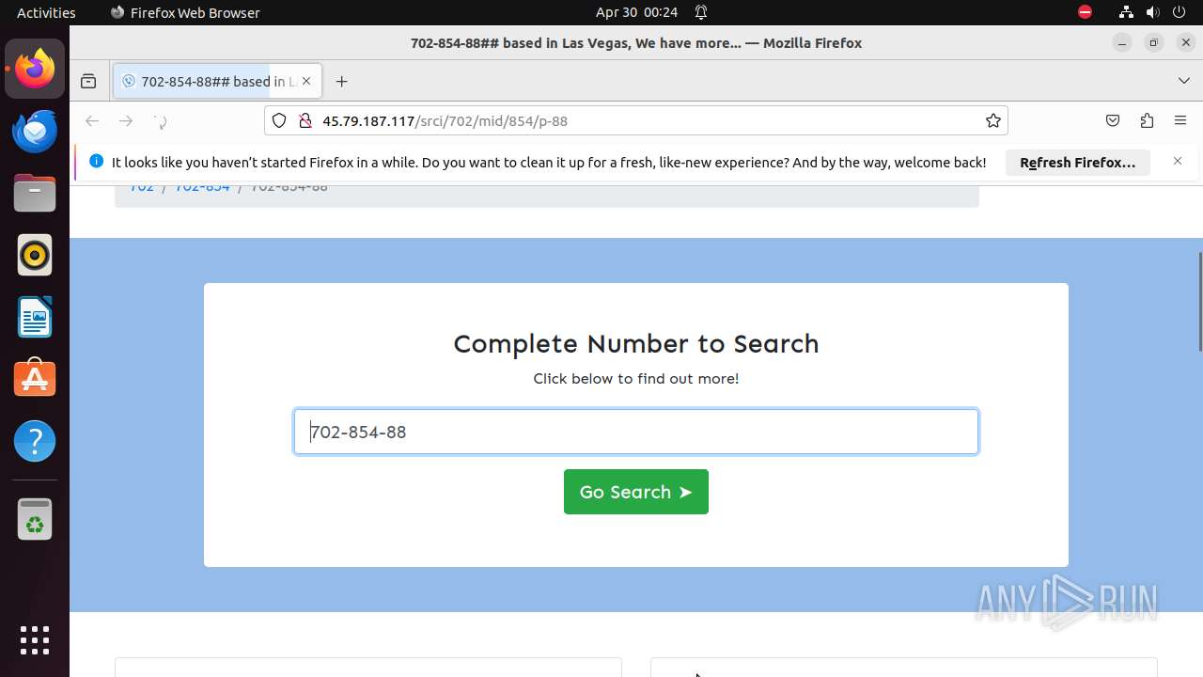The width and height of the screenshot is (1203, 677).
Task: Click the "Complete Number to Search" heading
Action: 636,344
